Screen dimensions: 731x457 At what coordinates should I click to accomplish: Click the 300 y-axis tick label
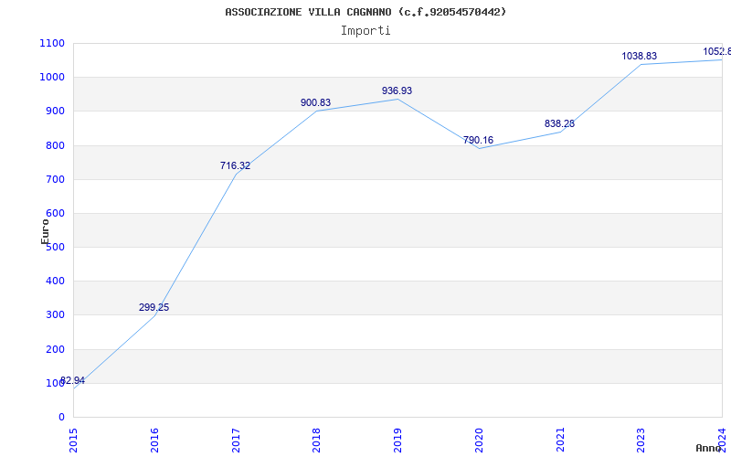[55, 315]
